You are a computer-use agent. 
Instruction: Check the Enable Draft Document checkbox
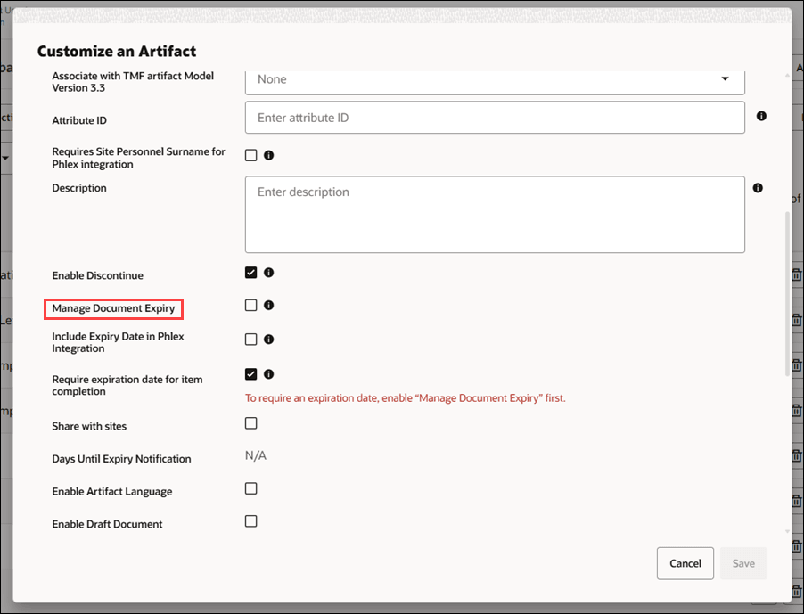pos(250,520)
